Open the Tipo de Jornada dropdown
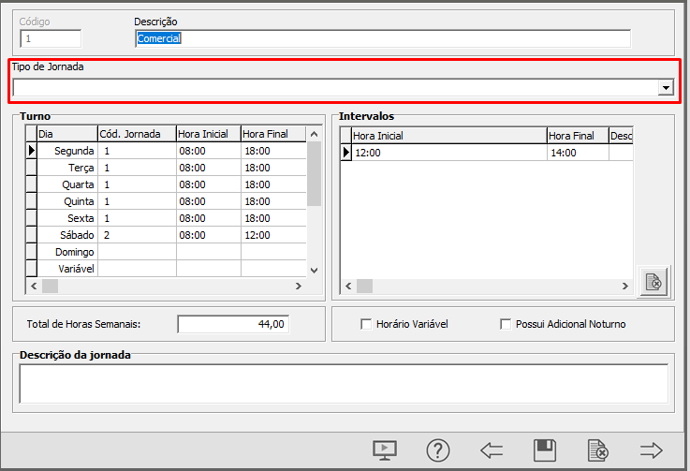Image resolution: width=690 pixels, height=471 pixels. tap(666, 87)
